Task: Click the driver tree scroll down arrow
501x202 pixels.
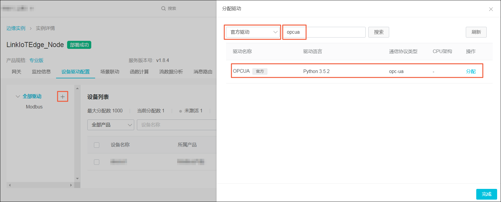Action: coord(77,179)
